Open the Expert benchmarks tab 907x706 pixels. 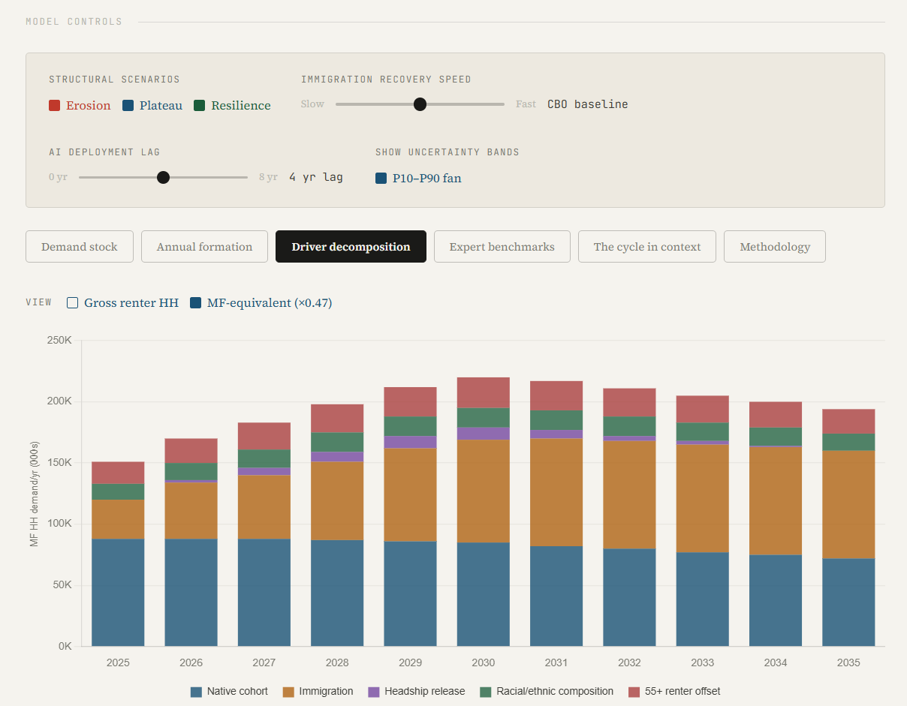(x=502, y=247)
